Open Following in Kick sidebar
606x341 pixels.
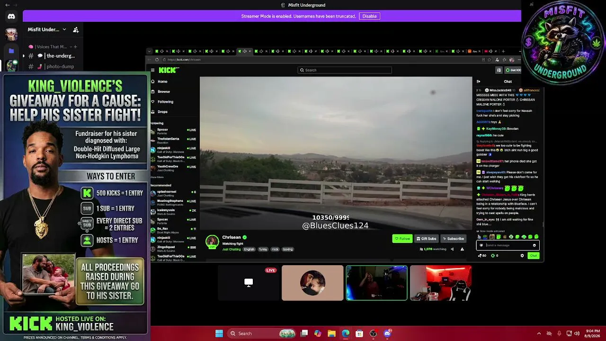(165, 101)
